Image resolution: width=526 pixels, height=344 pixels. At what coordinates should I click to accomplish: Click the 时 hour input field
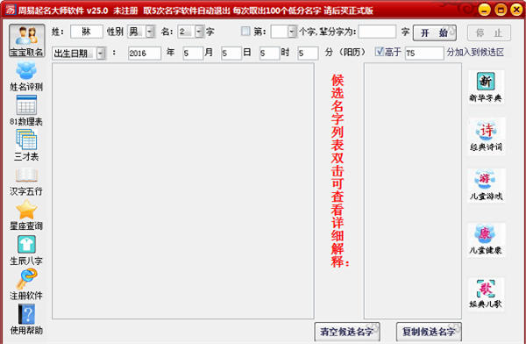tap(269, 53)
